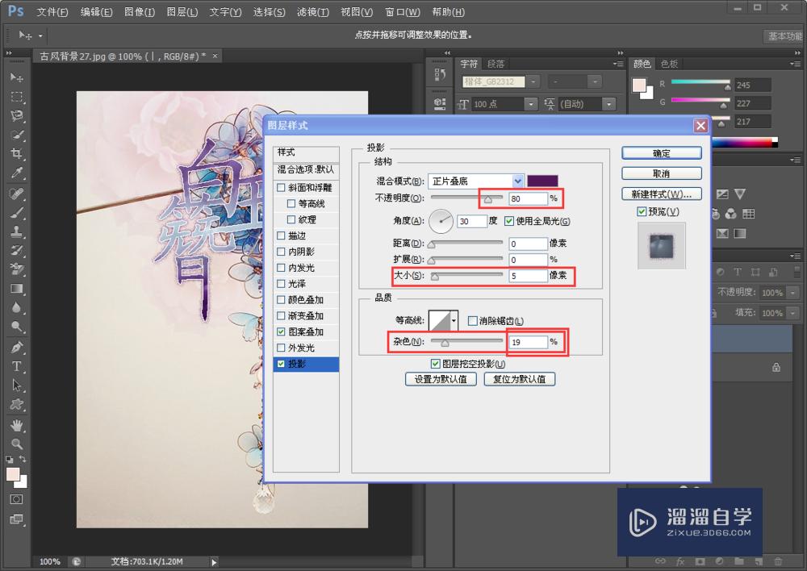Click the layer lock icon
Viewport: 807px width, 571px height.
(776, 367)
